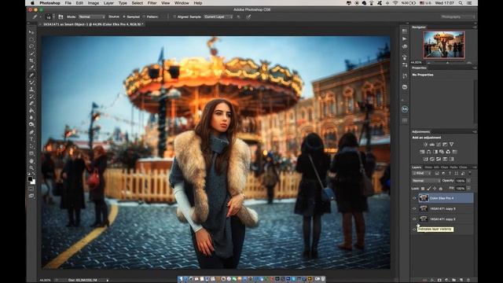Viewport: 503px width, 283px height.
Task: Switch to the Info tab
Action: pyautogui.click(x=436, y=167)
